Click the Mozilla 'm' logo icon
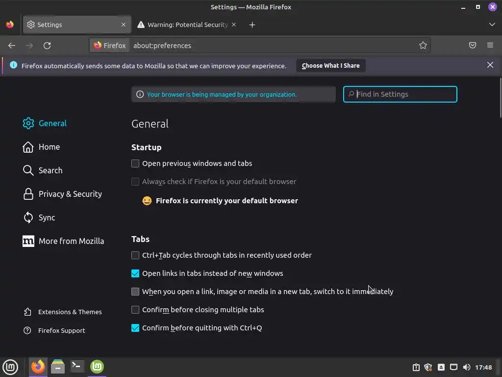Image resolution: width=502 pixels, height=377 pixels. pos(28,241)
